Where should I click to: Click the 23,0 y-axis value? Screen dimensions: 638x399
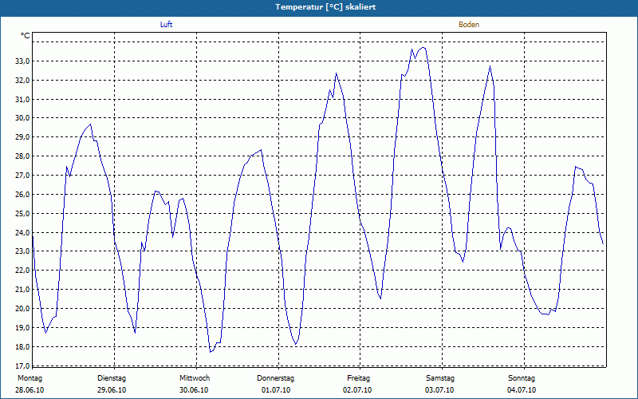point(22,251)
